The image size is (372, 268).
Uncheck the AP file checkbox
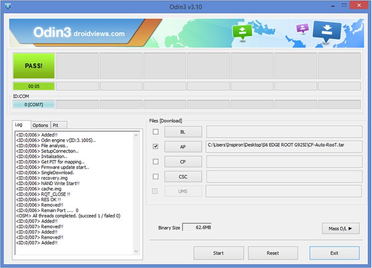point(156,147)
